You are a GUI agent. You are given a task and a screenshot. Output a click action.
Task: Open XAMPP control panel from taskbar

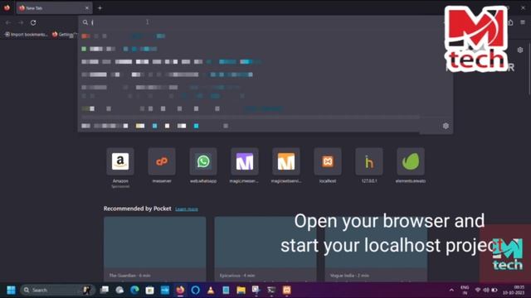click(x=287, y=290)
